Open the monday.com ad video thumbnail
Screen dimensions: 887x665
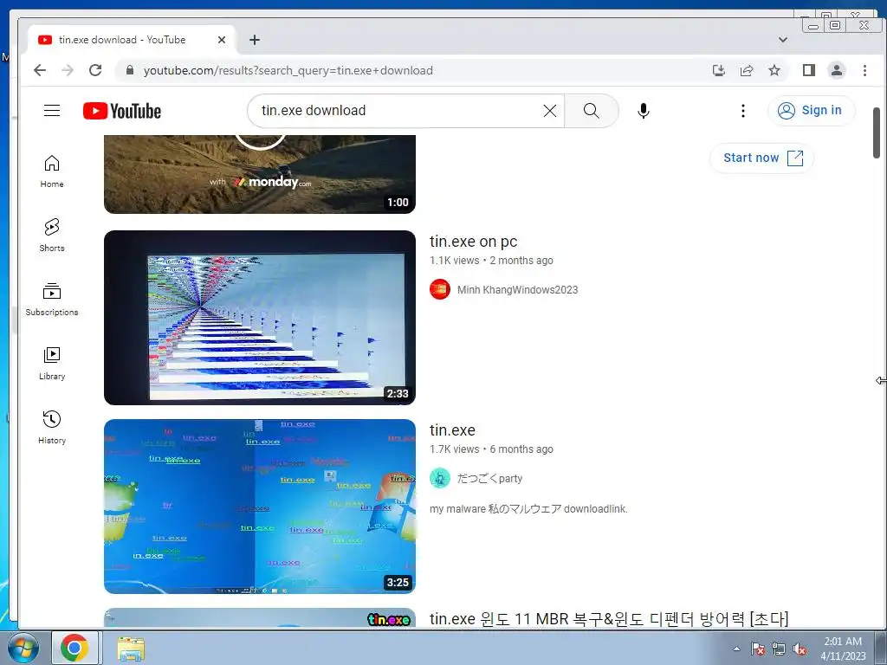click(x=260, y=174)
